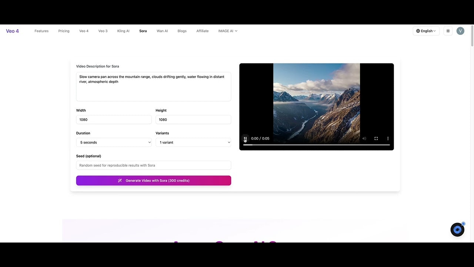Navigate to Veo 4 in navbar
This screenshot has height=267, width=474.
[x=84, y=31]
